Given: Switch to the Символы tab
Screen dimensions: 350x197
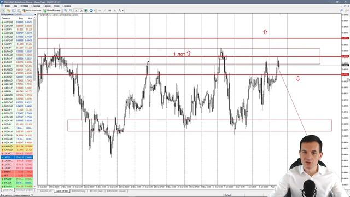Looking at the screenshot, I should click(8, 190).
